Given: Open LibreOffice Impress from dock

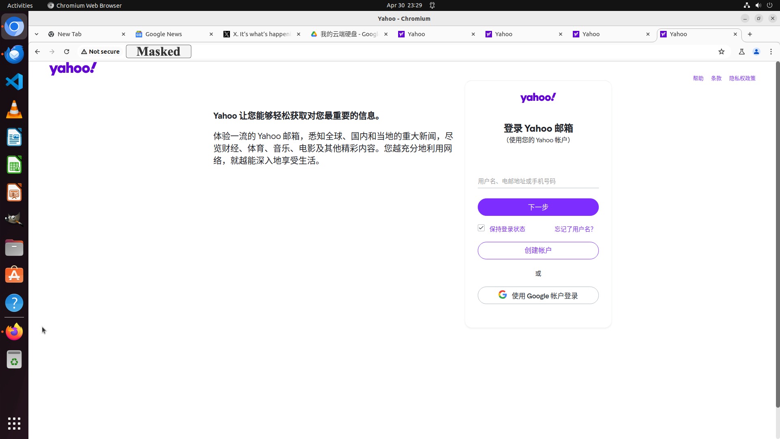Looking at the screenshot, I should pyautogui.click(x=14, y=192).
